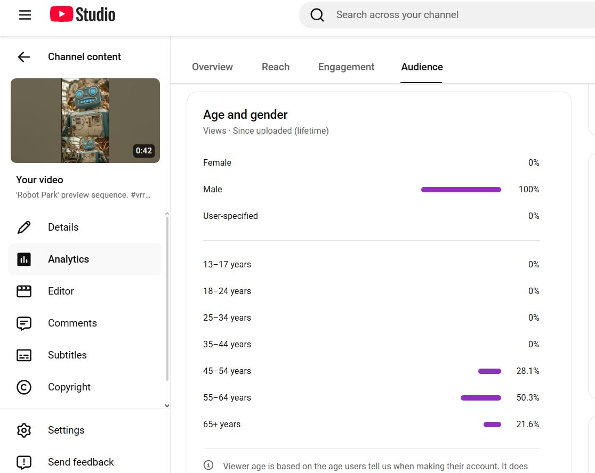Click the Subtitles icon
The width and height of the screenshot is (595, 473).
[x=24, y=355]
